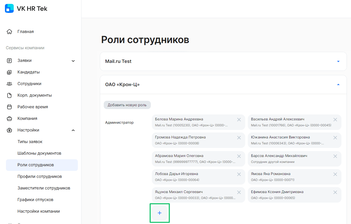Expand the Mail.ru Test company section
The image size is (351, 224).
[338, 61]
